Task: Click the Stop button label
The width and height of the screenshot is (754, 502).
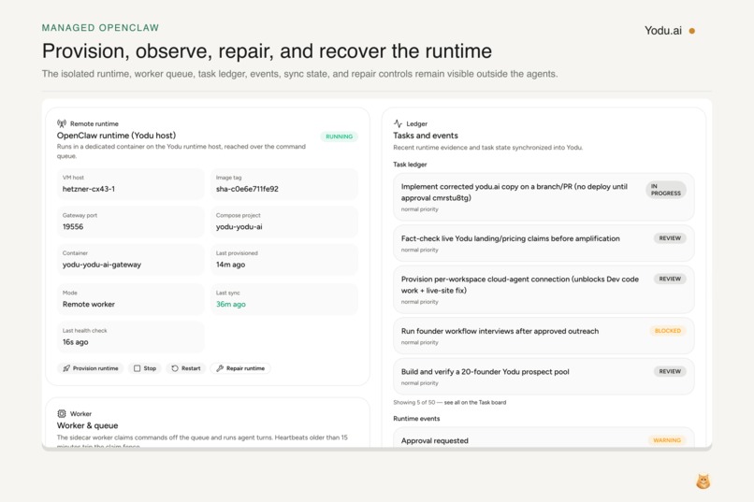Action: coord(150,368)
